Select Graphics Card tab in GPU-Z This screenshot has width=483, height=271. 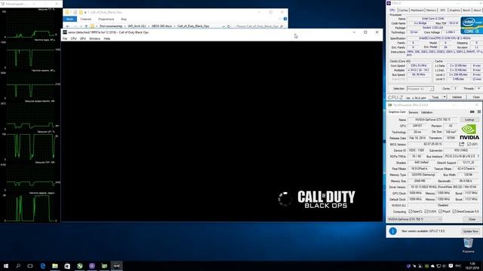397,112
